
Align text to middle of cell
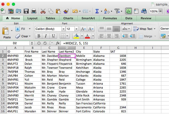point(109,29)
